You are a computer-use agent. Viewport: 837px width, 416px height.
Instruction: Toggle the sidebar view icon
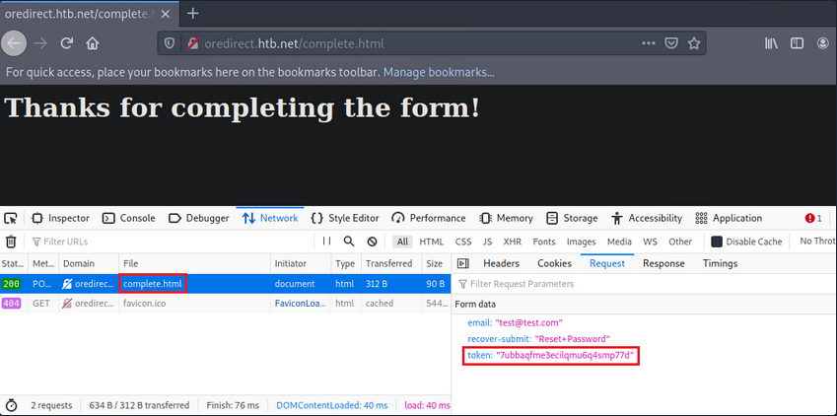pos(797,43)
